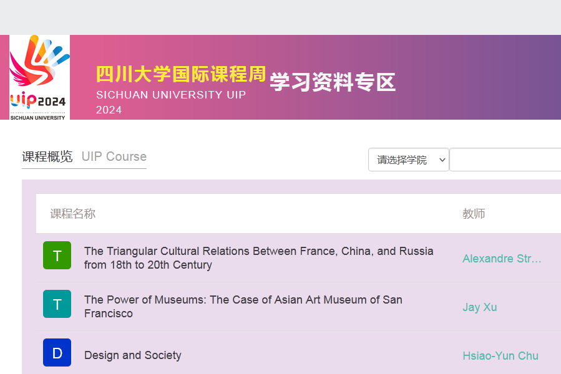Click the 四川大学国际课程周 yellow banner title

pyautogui.click(x=181, y=74)
